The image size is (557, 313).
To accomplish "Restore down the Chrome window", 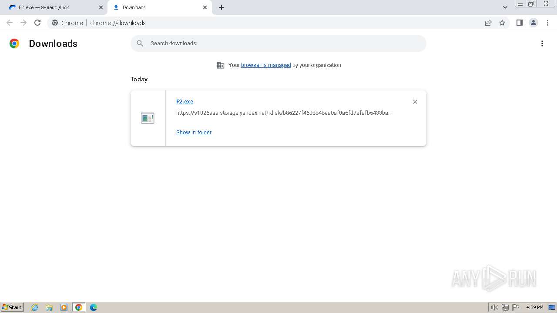I will pyautogui.click(x=531, y=3).
